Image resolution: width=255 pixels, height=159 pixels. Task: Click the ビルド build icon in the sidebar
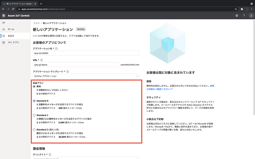(x=4, y=36)
